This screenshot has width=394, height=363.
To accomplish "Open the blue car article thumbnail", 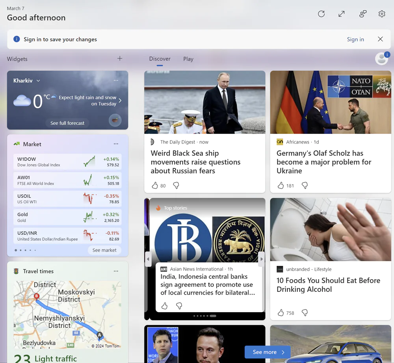I will click(x=331, y=344).
